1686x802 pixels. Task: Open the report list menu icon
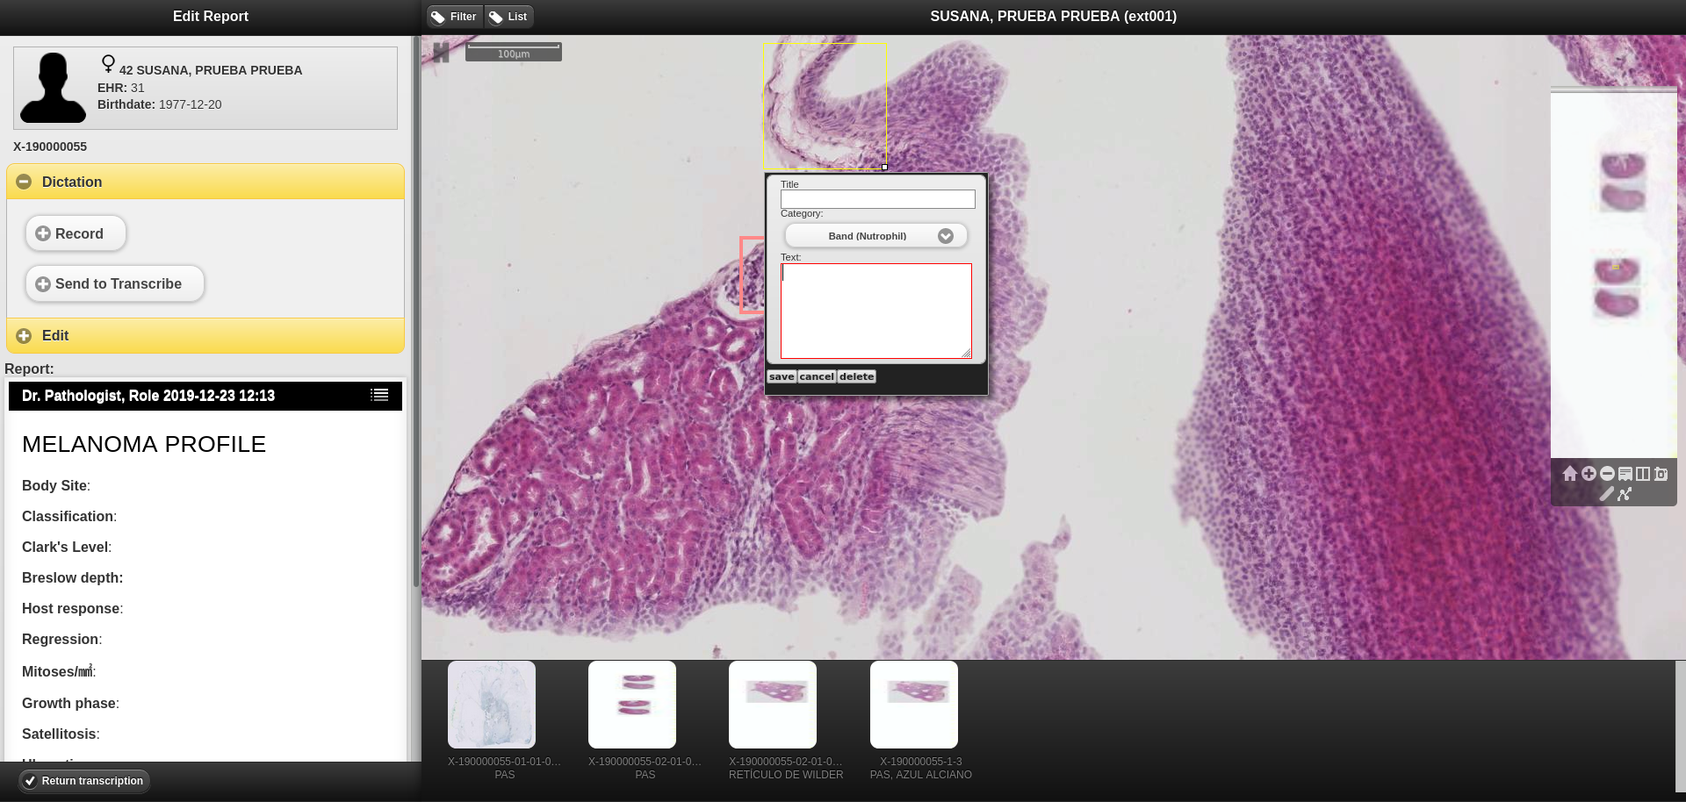pyautogui.click(x=379, y=396)
